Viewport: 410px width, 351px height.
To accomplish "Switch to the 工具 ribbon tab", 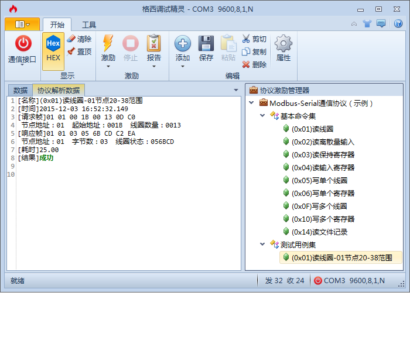I will 89,25.
